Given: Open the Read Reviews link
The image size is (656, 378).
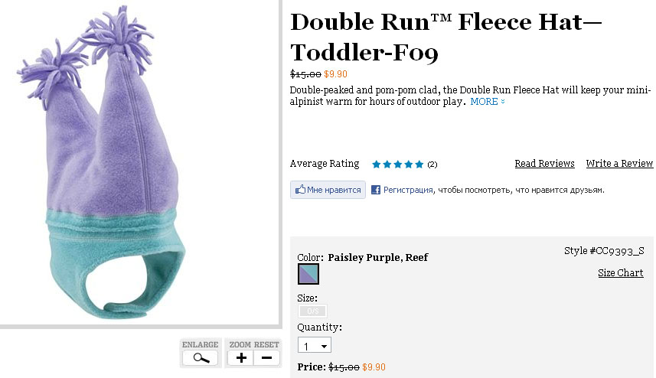Looking at the screenshot, I should tap(544, 164).
